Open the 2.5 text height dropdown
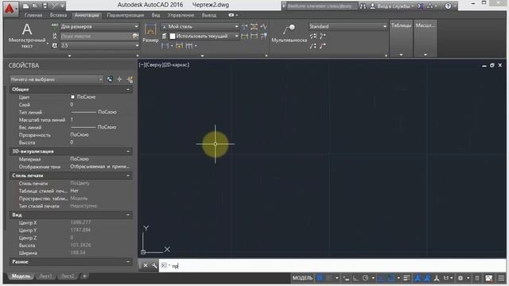Viewport: 509px width, 286px height. [99, 46]
